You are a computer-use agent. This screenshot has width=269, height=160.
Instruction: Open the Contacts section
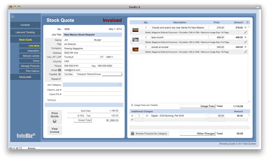pos(25,25)
